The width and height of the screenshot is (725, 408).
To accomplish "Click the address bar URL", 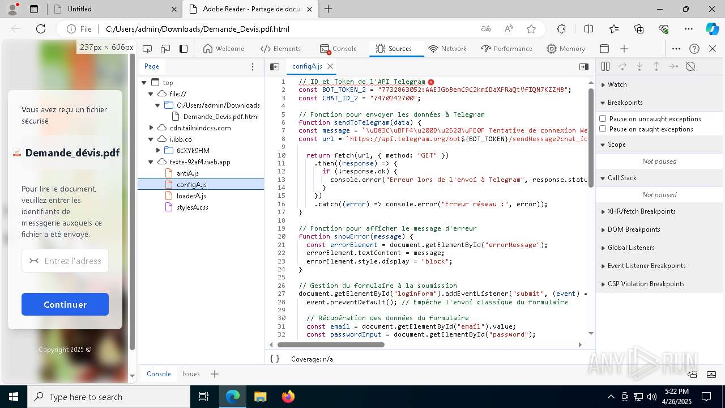I will (x=197, y=29).
